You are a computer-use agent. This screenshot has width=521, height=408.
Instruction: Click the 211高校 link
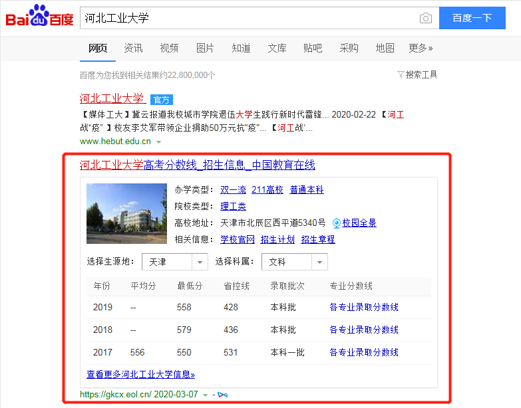tap(267, 190)
